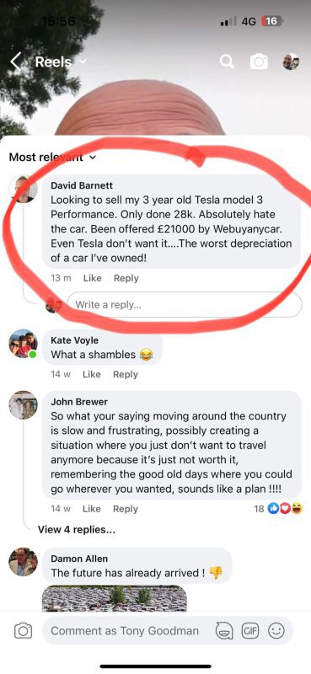Open the Most relevant sort dropdown
311x674 pixels.
pos(52,157)
